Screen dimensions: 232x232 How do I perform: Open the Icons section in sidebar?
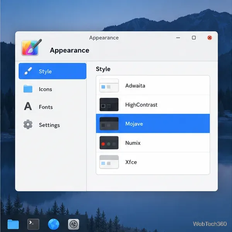[x=52, y=89]
